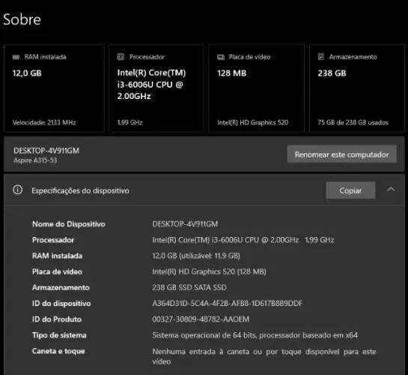Click 12,0 GB (utilizável: 11,9 GB) value

click(x=196, y=256)
